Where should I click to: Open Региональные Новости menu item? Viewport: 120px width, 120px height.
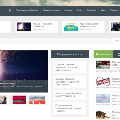tap(27, 10)
